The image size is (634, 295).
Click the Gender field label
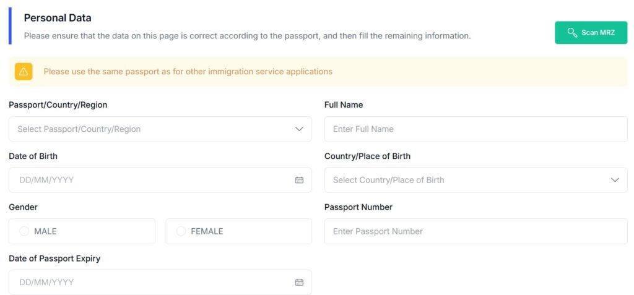pos(23,207)
